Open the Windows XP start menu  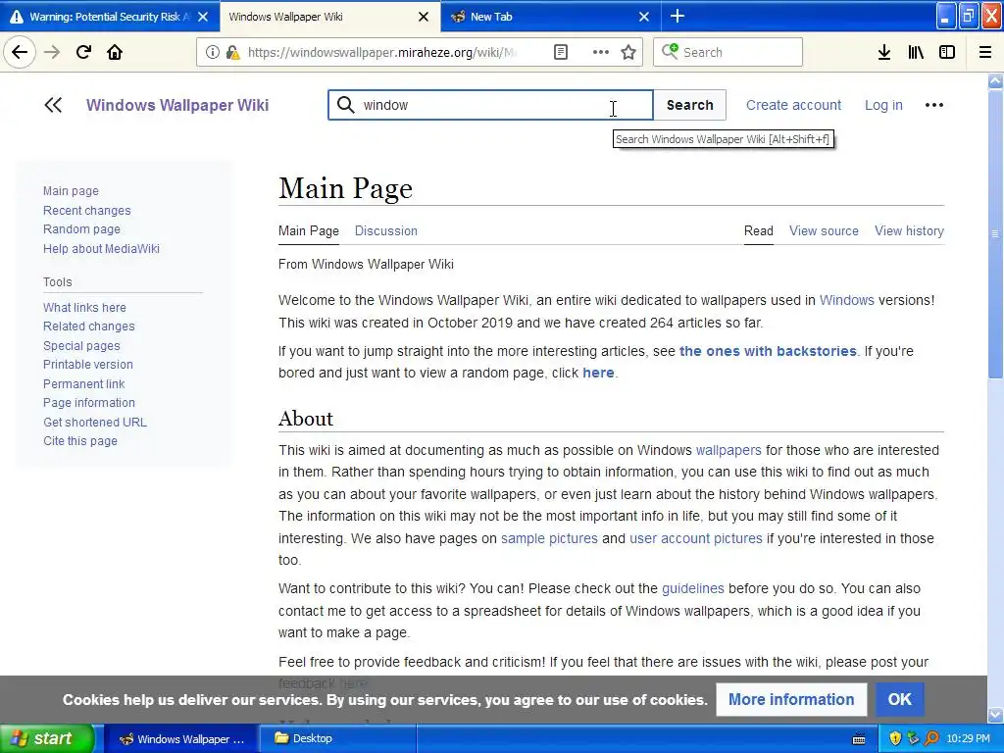pyautogui.click(x=46, y=738)
